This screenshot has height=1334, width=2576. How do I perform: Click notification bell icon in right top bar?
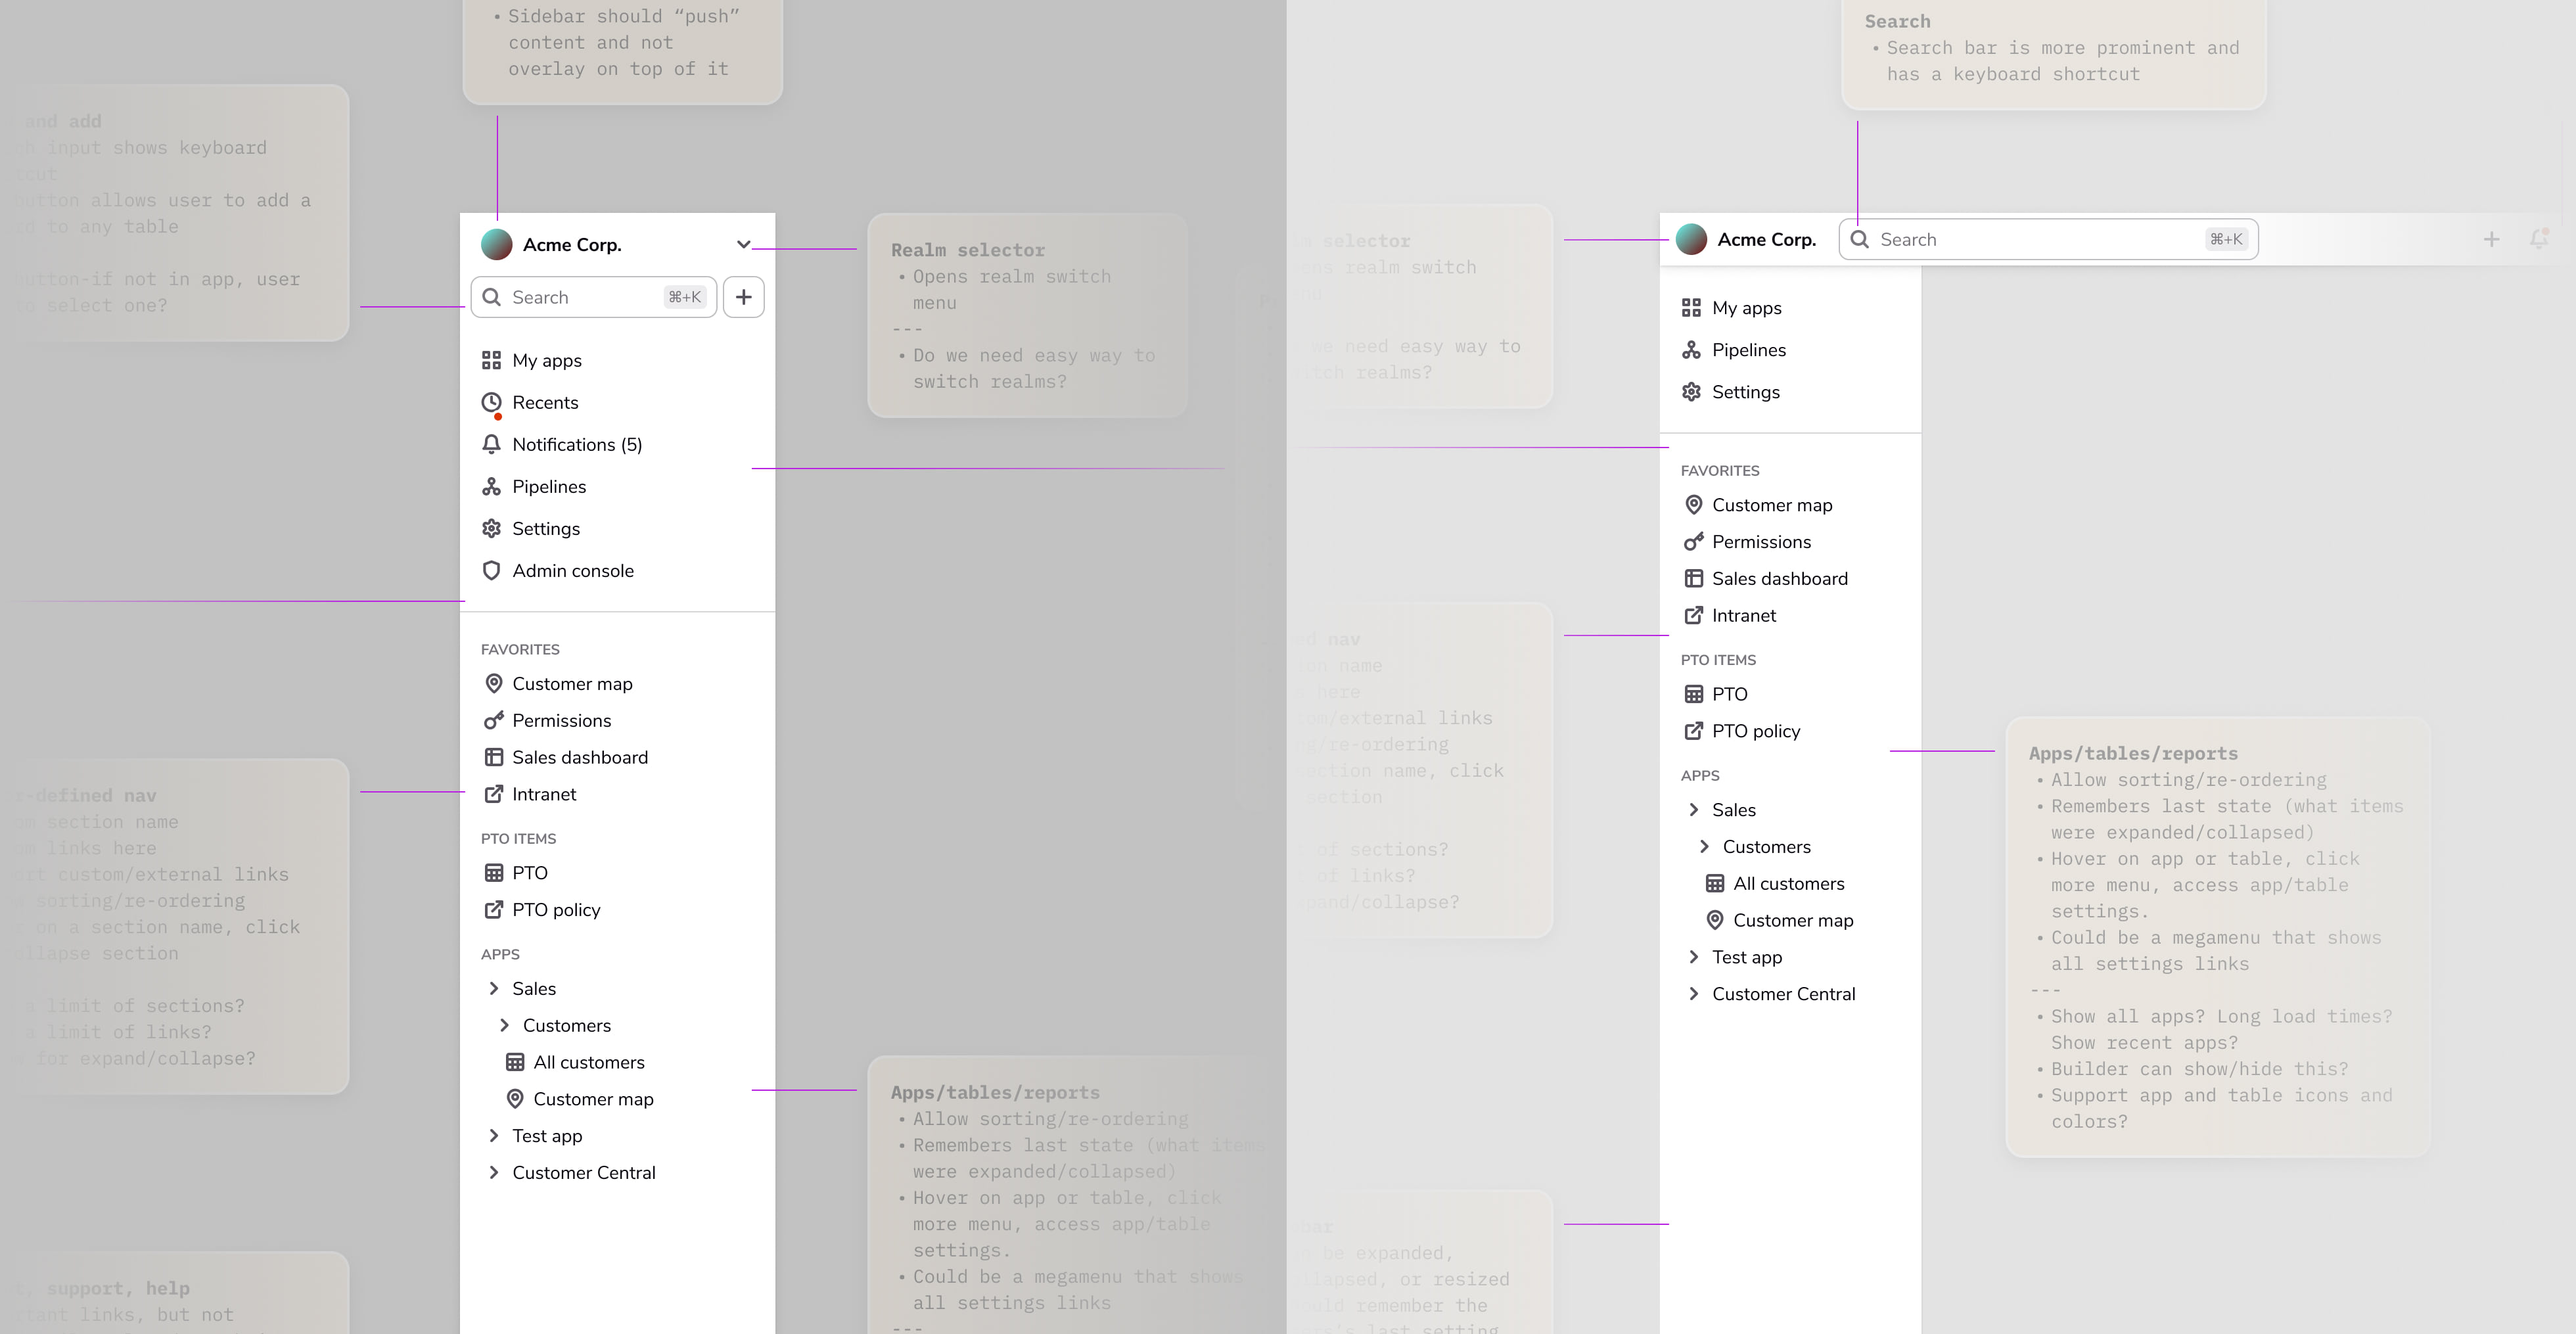pyautogui.click(x=2539, y=239)
